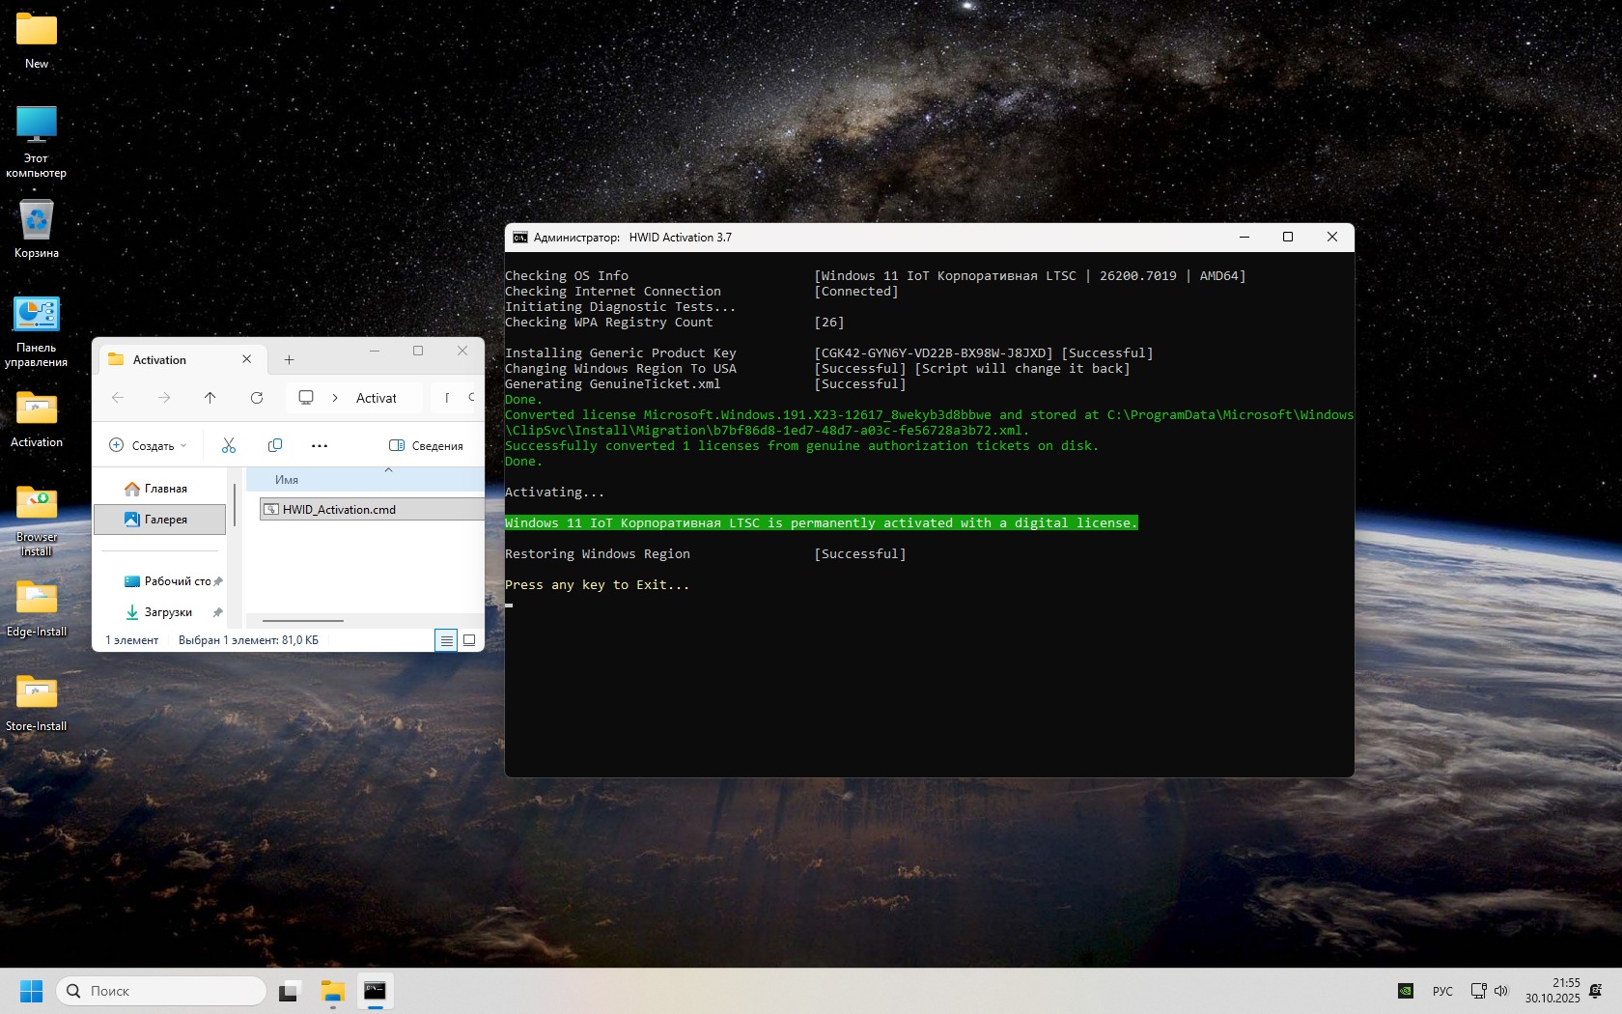The height and width of the screenshot is (1014, 1622).
Task: Switch to details view toggle
Action: click(x=446, y=640)
